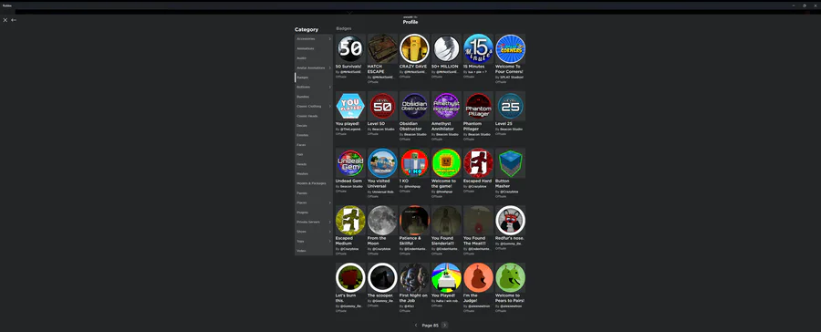Open the Redfur's nose badge icon
The height and width of the screenshot is (332, 821).
point(510,220)
